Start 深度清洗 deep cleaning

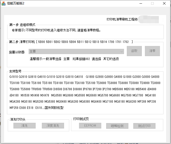(x=53, y=126)
